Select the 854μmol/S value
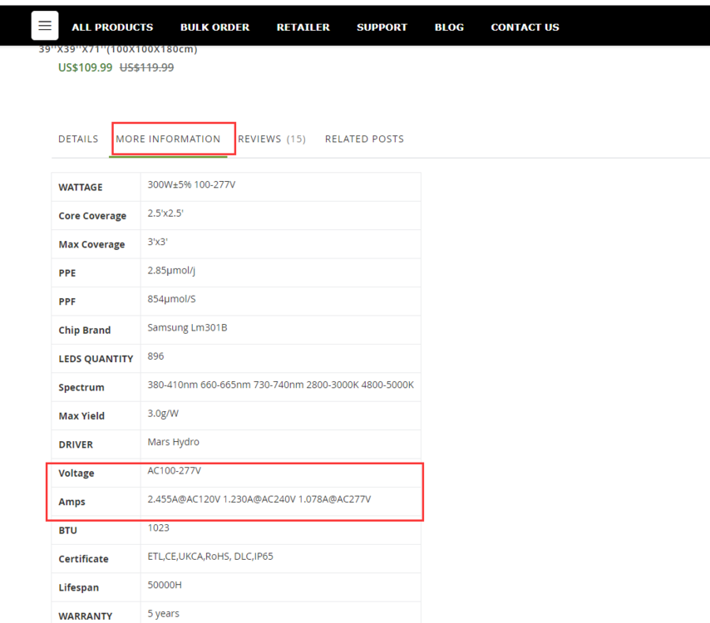 tap(171, 298)
